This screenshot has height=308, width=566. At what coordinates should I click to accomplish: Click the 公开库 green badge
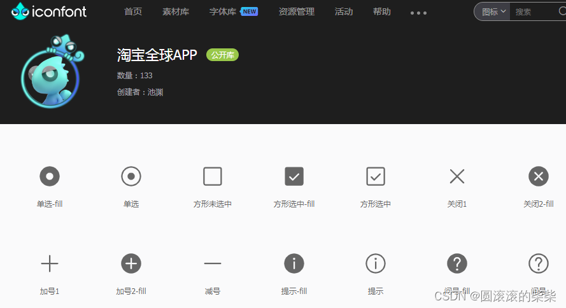(222, 55)
